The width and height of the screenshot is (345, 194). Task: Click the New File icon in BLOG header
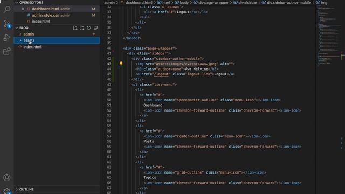tap(75, 28)
